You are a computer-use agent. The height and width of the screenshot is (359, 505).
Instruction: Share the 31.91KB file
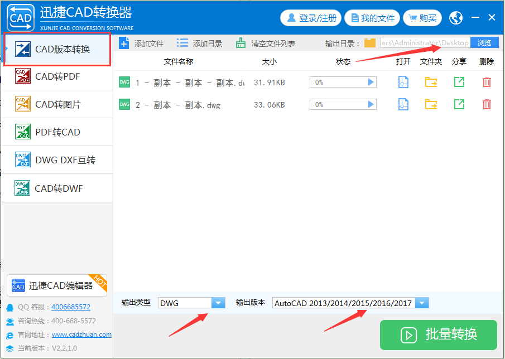(x=459, y=82)
